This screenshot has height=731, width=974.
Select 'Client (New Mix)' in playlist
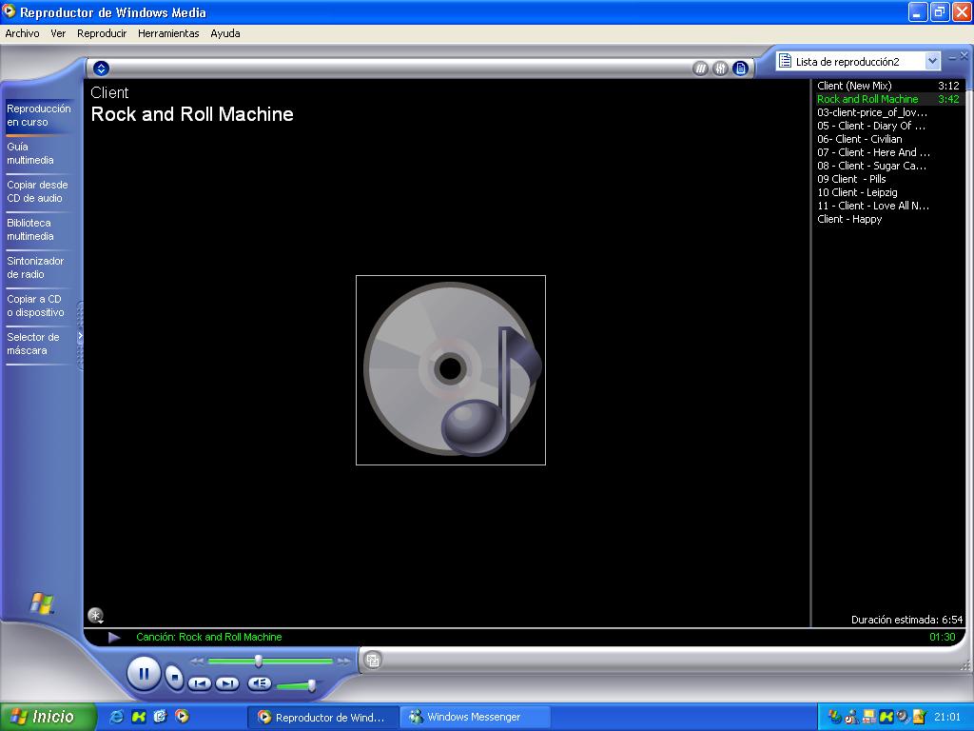[888, 86]
